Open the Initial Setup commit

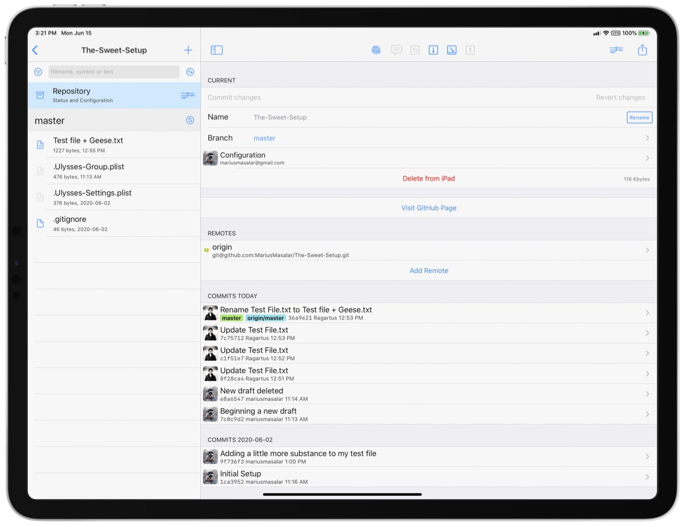pos(429,477)
